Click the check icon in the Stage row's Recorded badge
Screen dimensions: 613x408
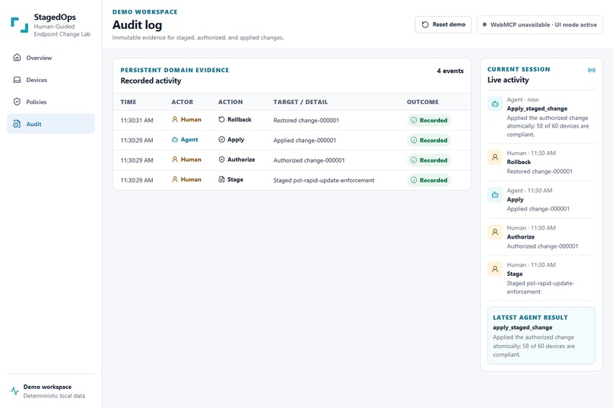[x=414, y=180]
